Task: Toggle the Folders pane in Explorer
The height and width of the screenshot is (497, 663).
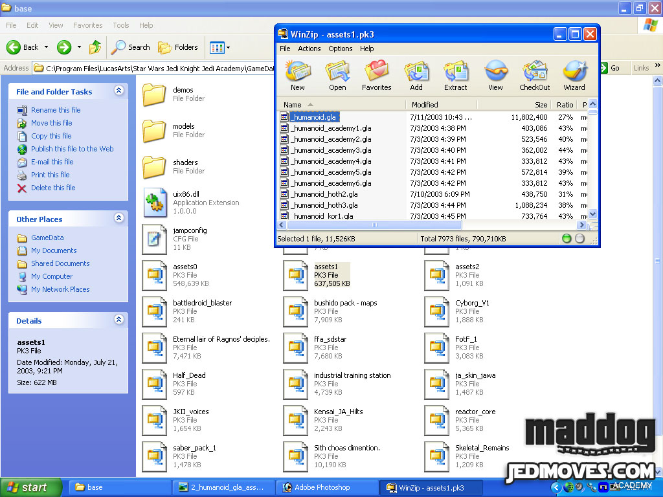Action: [178, 47]
